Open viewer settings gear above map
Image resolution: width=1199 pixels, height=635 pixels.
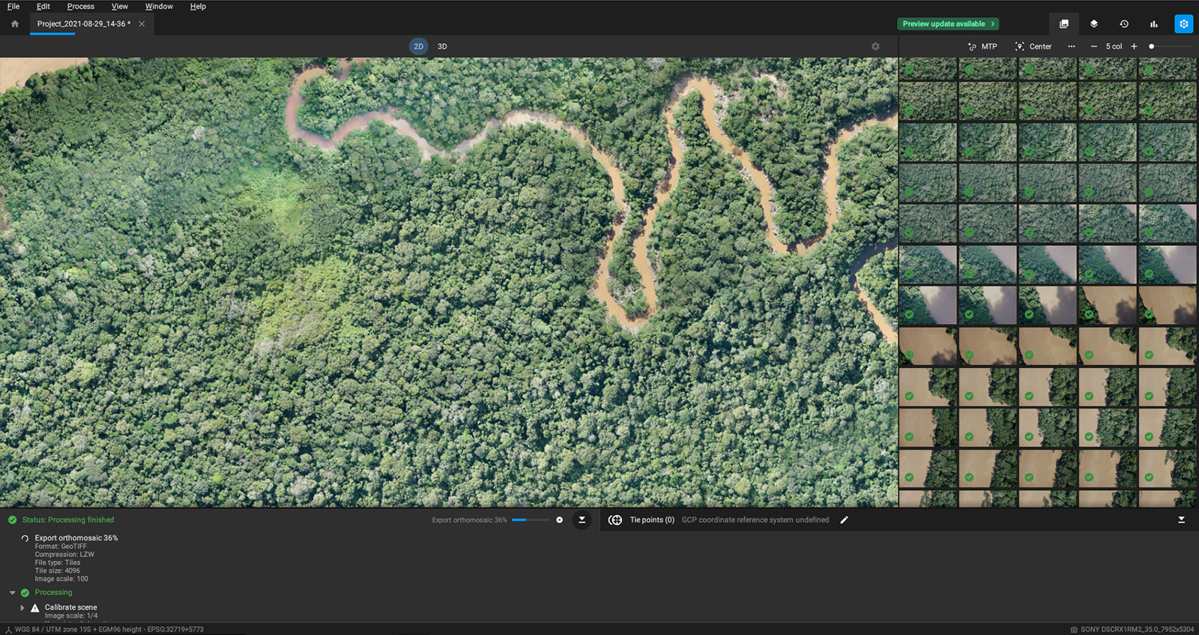(875, 46)
